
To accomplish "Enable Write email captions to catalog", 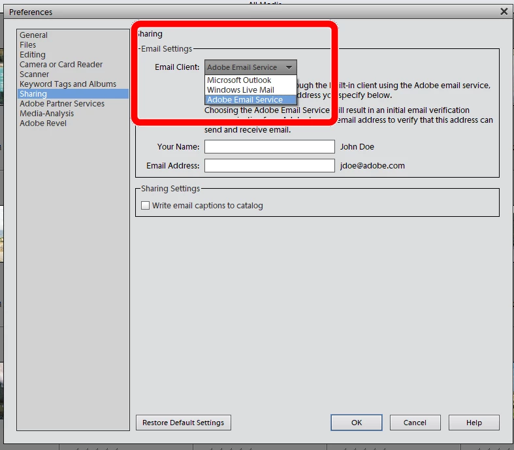I will [x=145, y=206].
